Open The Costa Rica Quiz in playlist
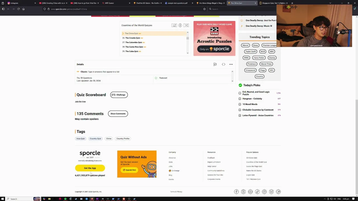 (x=134, y=47)
